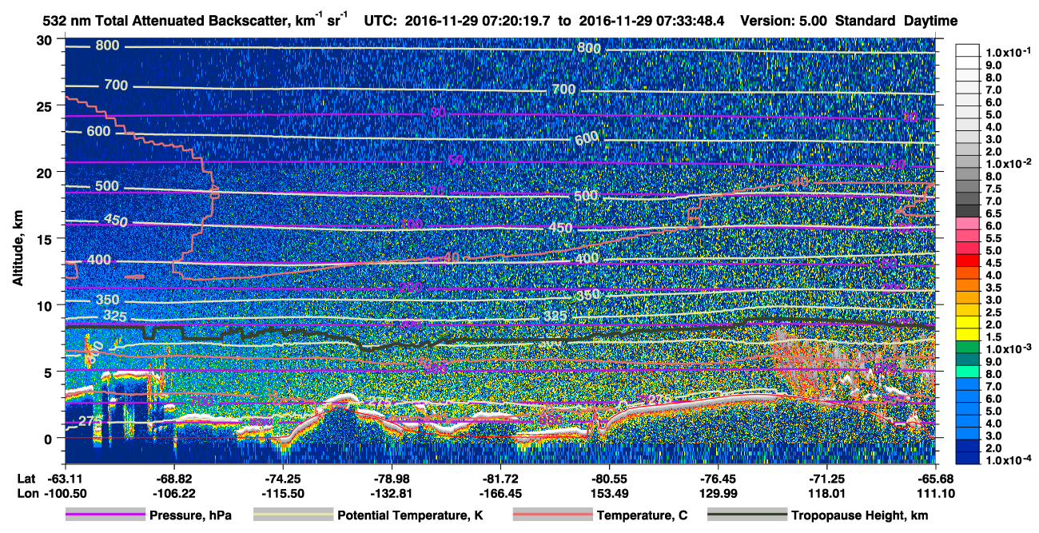
Task: Click the longitude value 111.10
Action: (x=935, y=494)
